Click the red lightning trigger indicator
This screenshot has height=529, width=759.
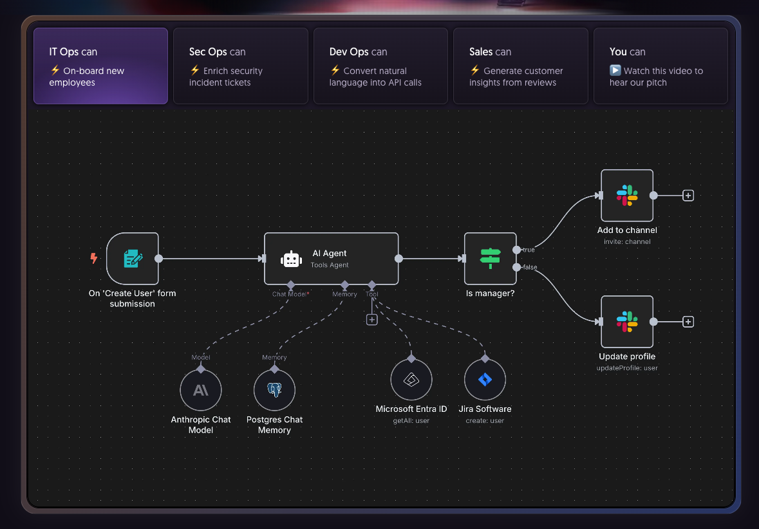point(94,257)
